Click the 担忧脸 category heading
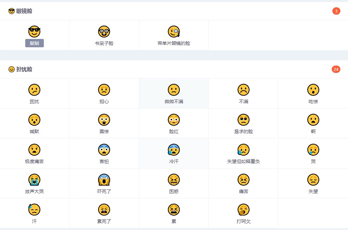 click(24, 70)
